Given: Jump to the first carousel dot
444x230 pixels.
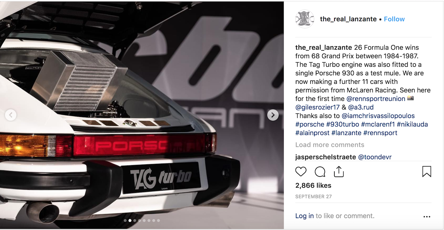Looking at the screenshot, I should pos(125,221).
